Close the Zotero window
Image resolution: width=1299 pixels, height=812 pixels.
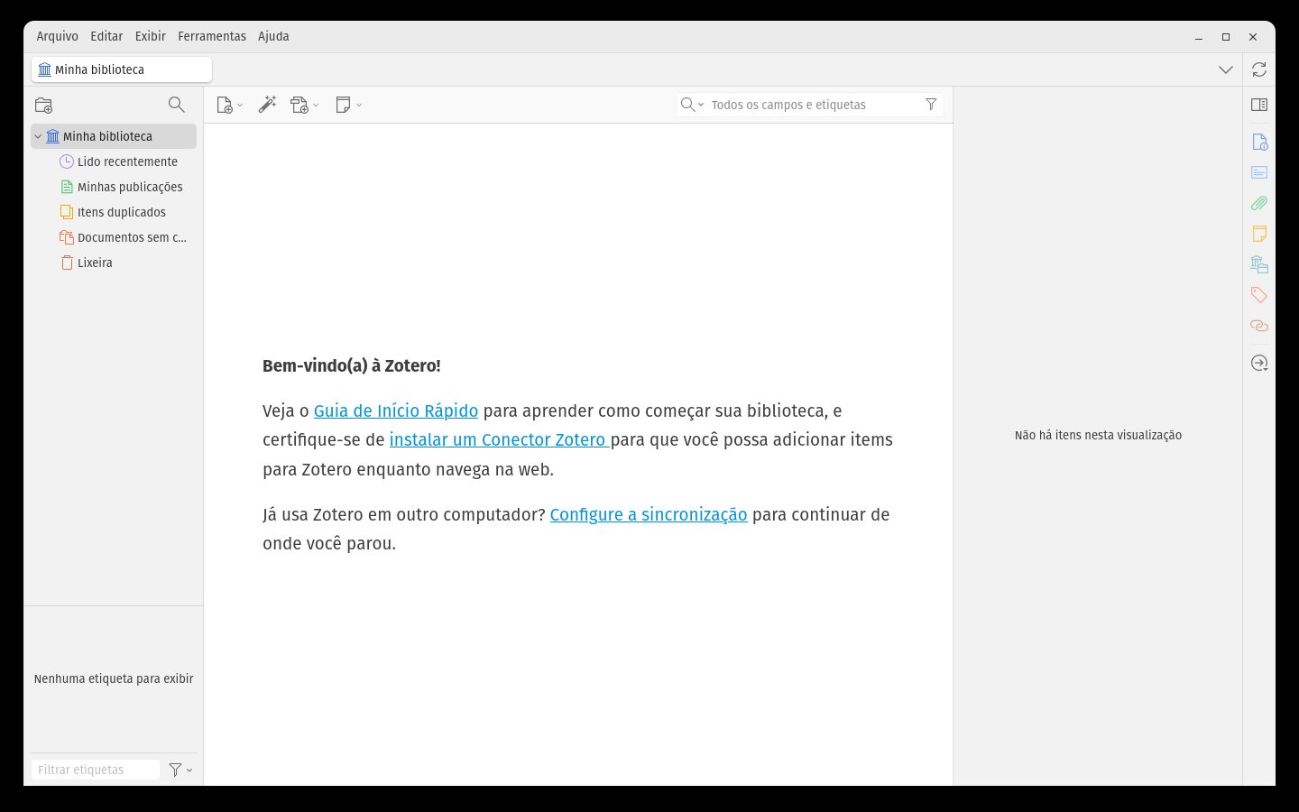pyautogui.click(x=1253, y=37)
